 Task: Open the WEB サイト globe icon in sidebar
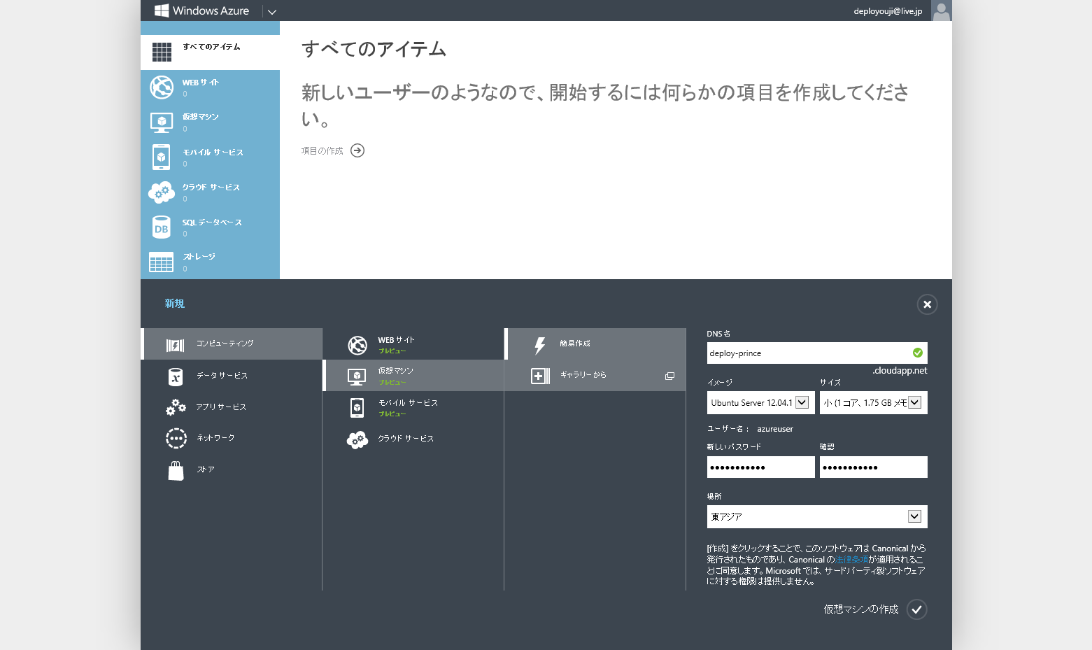click(162, 87)
